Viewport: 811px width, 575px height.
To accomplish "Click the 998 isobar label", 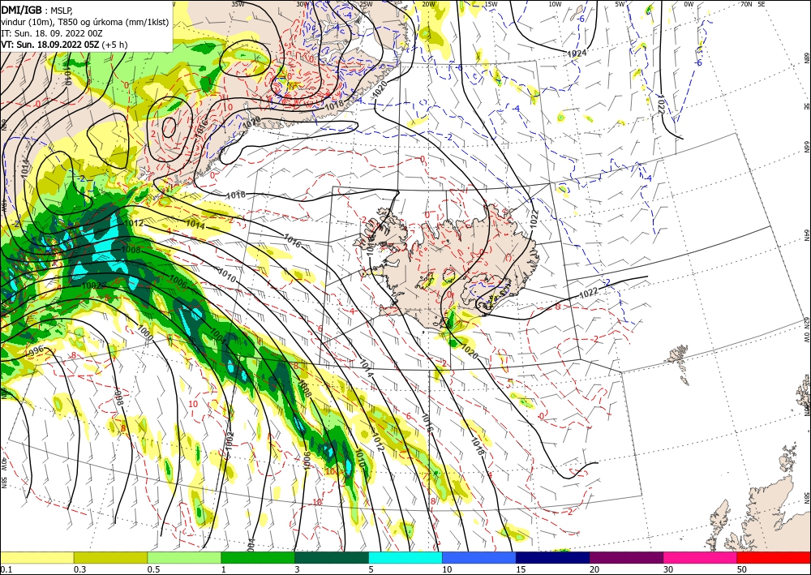I will [x=119, y=397].
